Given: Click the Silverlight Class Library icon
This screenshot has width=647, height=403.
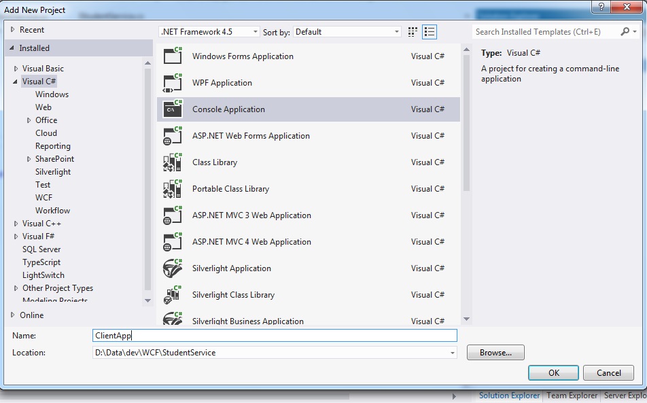Looking at the screenshot, I should click(x=173, y=294).
